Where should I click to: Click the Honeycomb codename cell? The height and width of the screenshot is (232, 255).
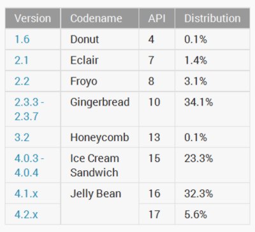pos(100,137)
